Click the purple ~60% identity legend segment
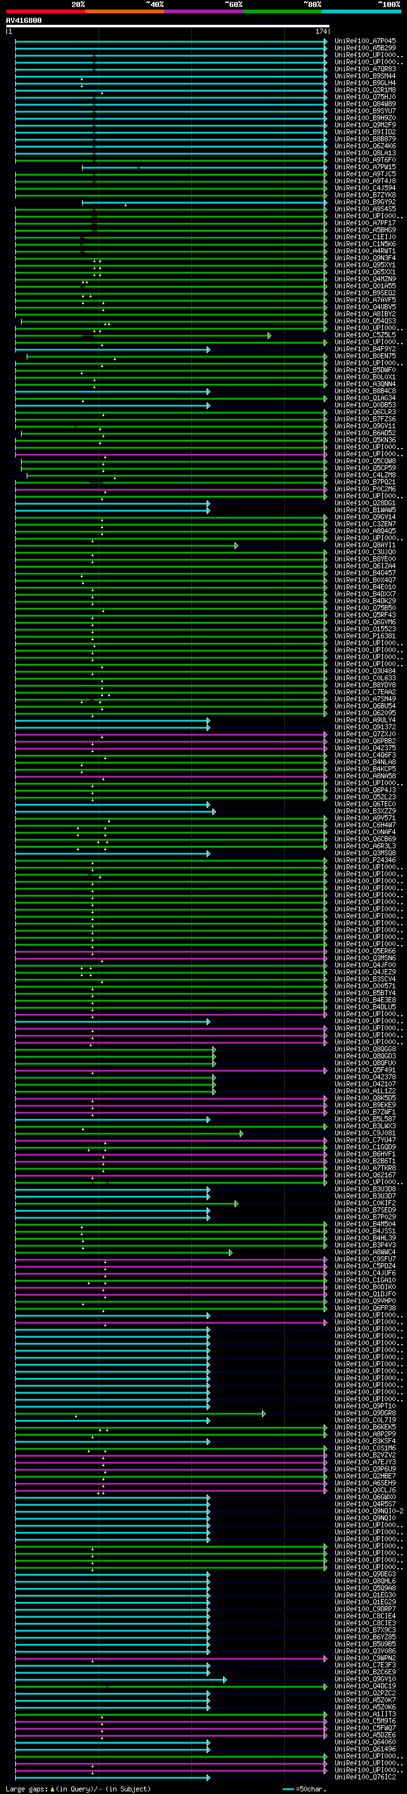The width and height of the screenshot is (407, 1794). (x=204, y=11)
